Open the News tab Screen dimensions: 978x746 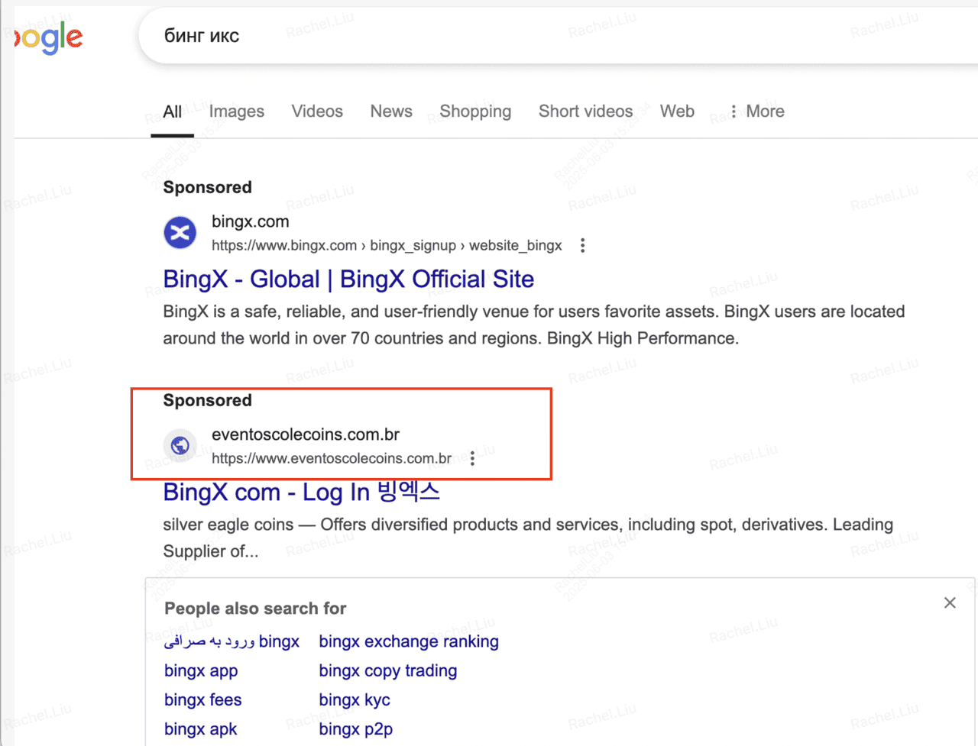391,111
